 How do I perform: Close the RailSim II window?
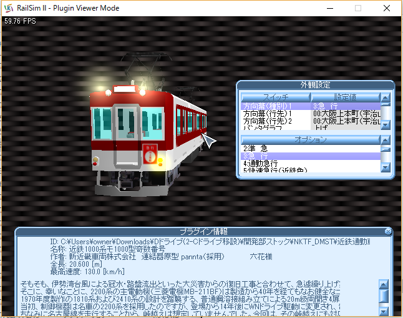[387, 8]
